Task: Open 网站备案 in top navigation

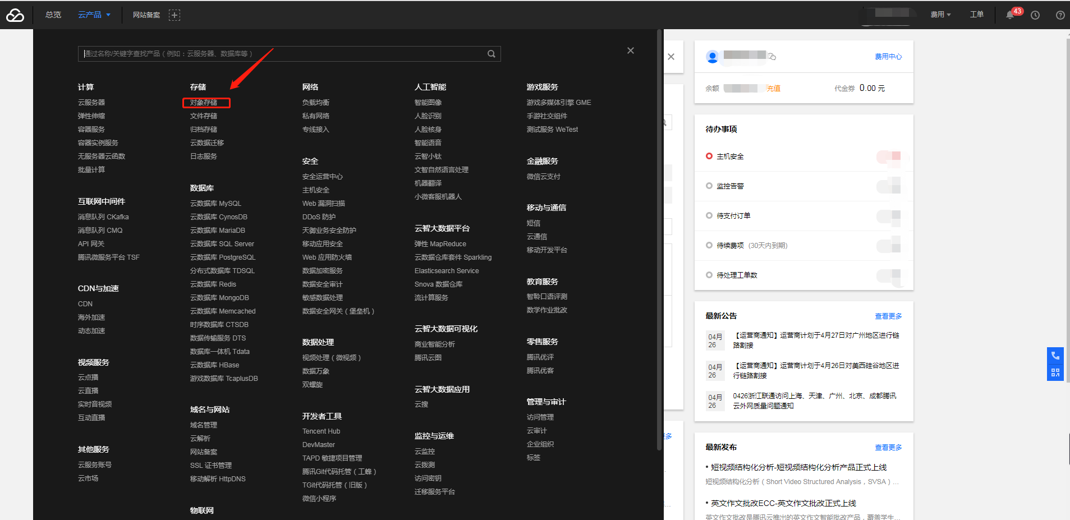Action: pyautogui.click(x=146, y=15)
